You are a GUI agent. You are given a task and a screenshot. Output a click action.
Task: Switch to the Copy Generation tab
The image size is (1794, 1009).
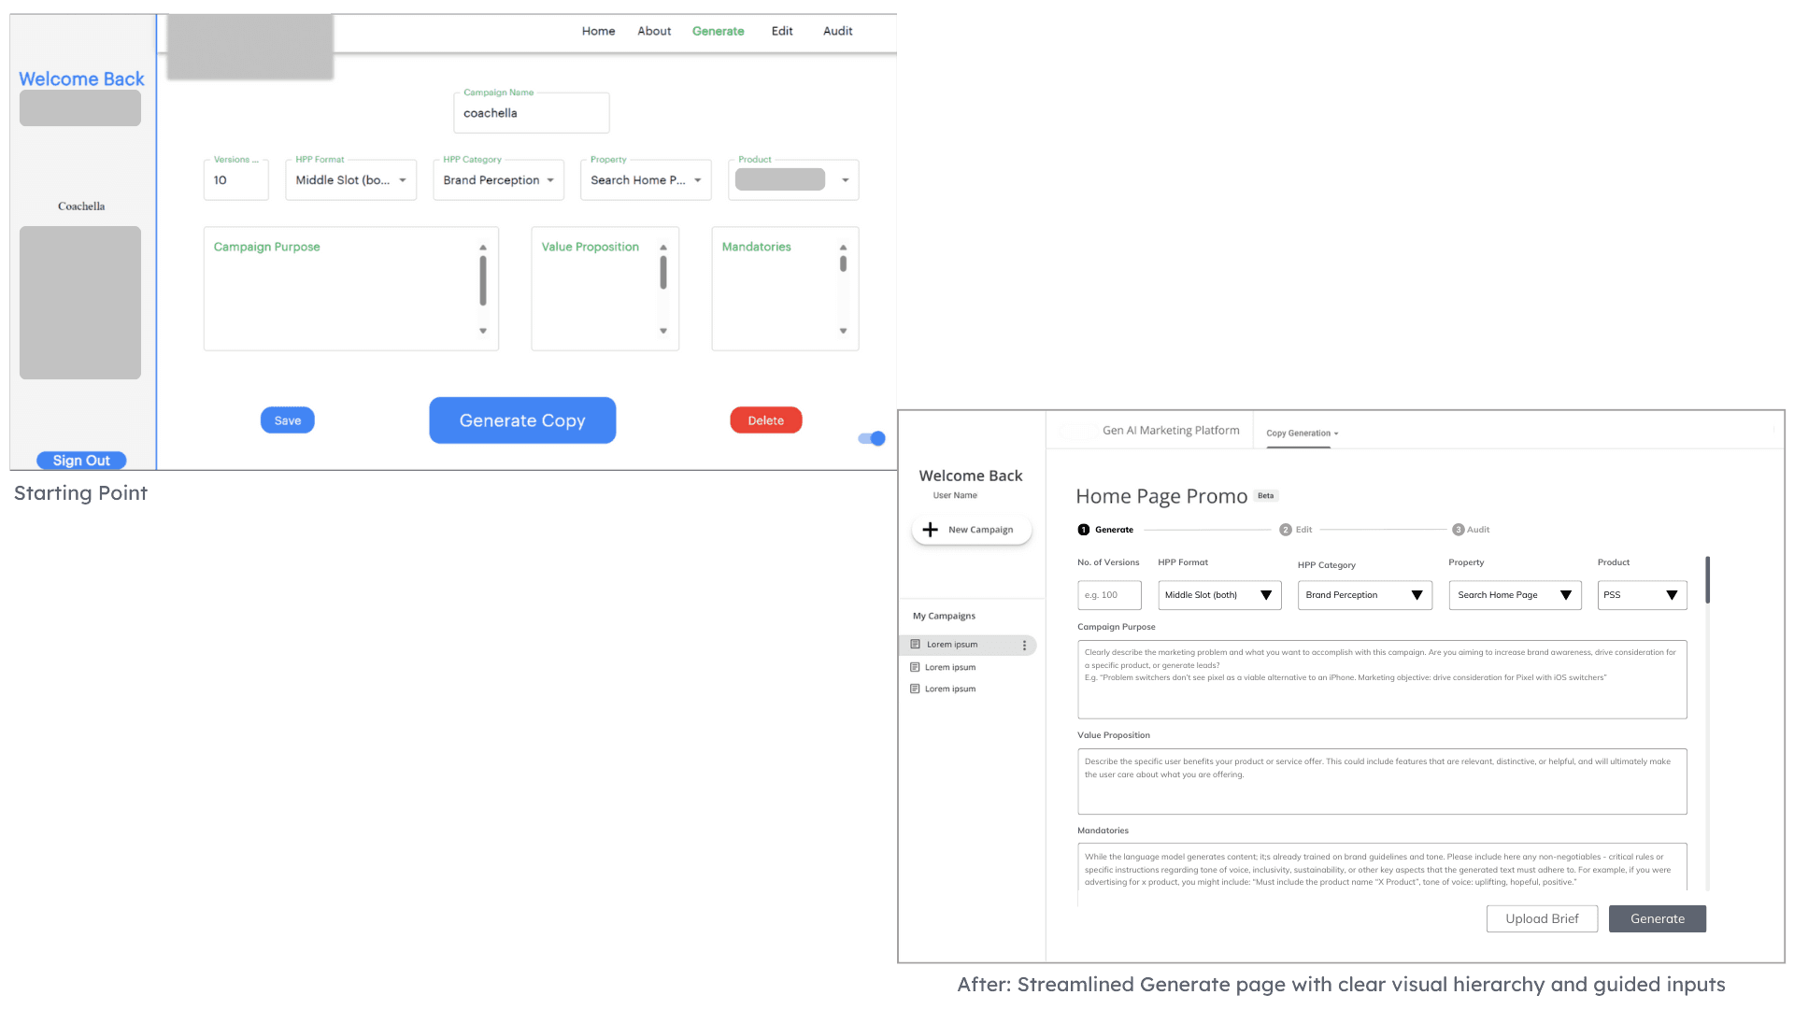click(1301, 433)
